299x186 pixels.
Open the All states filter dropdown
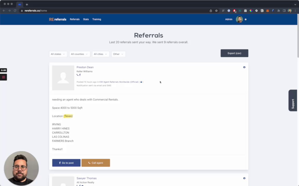click(x=58, y=54)
